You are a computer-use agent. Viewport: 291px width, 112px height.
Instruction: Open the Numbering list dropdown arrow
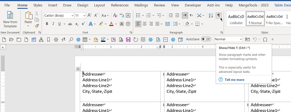click(x=153, y=15)
